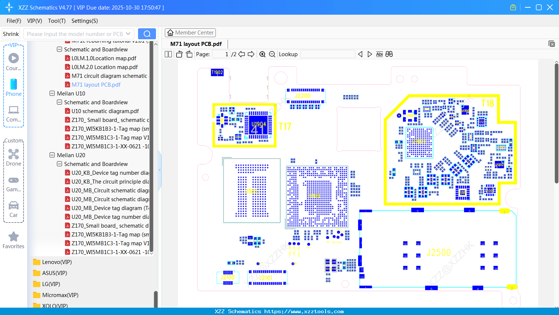Toggle two-page view mode
559x315 pixels.
168,54
